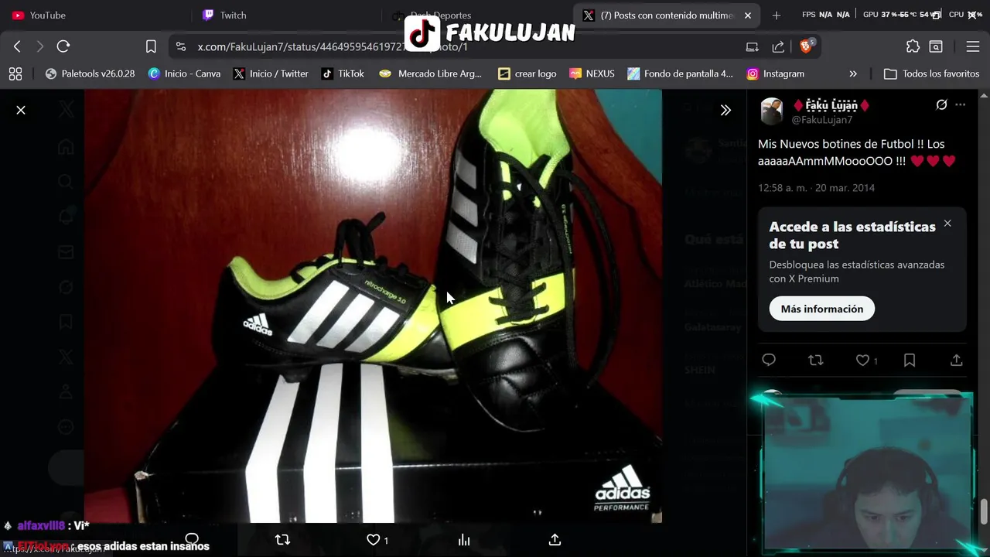Open the apps grid on bookmarks bar

tap(15, 73)
